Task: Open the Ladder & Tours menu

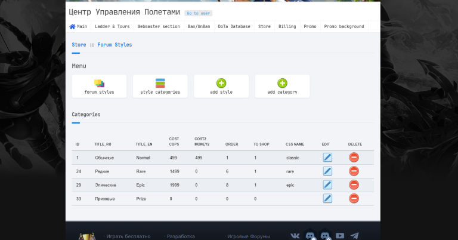Action: coord(112,27)
